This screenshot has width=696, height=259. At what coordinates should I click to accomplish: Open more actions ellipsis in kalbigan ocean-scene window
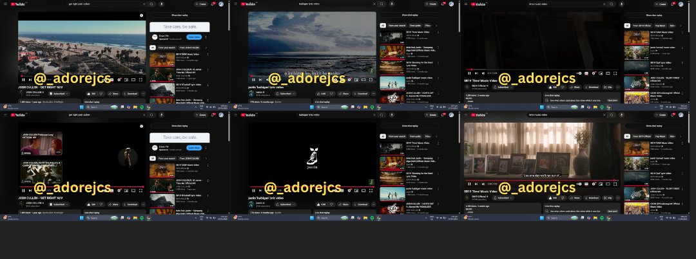pyautogui.click(x=373, y=93)
